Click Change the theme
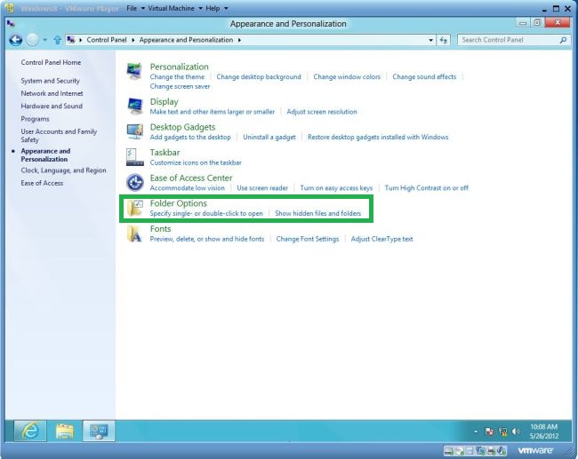The image size is (578, 459). (x=177, y=76)
